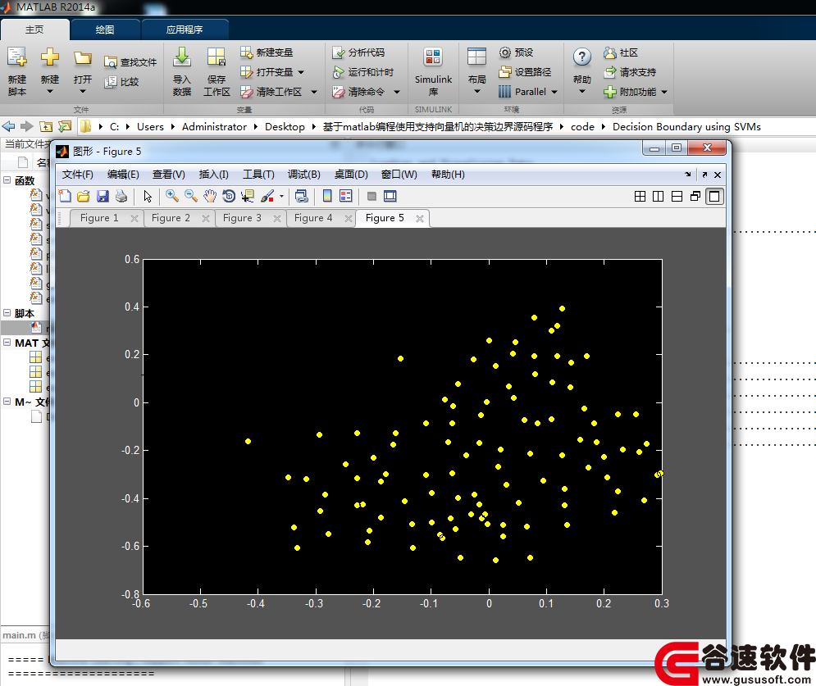
Task: Open the 清除命令 dropdown arrow
Action: coord(397,92)
